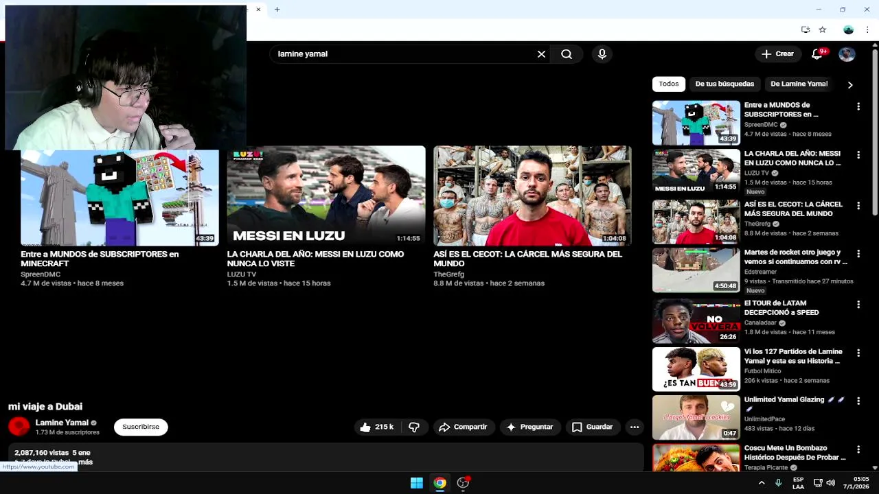Share the video via Compartir
The image size is (879, 494).
pyautogui.click(x=464, y=427)
